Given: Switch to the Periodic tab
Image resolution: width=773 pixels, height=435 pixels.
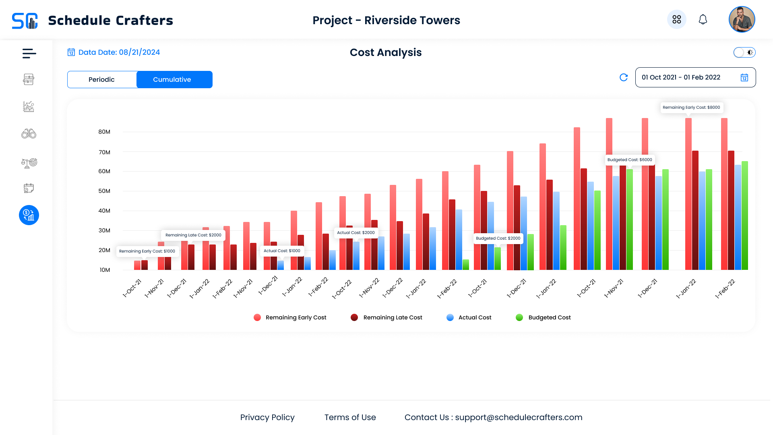Looking at the screenshot, I should click(x=102, y=79).
